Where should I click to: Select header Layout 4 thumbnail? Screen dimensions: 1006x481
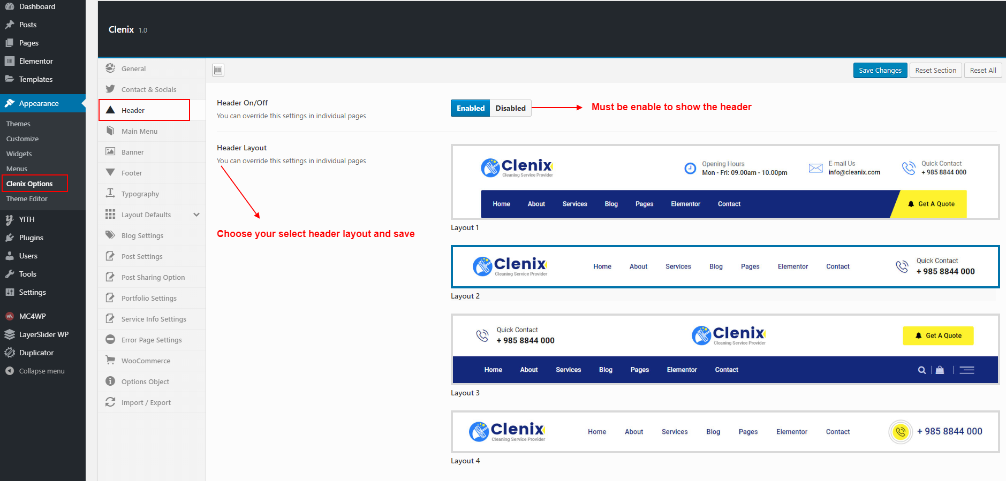tap(725, 432)
